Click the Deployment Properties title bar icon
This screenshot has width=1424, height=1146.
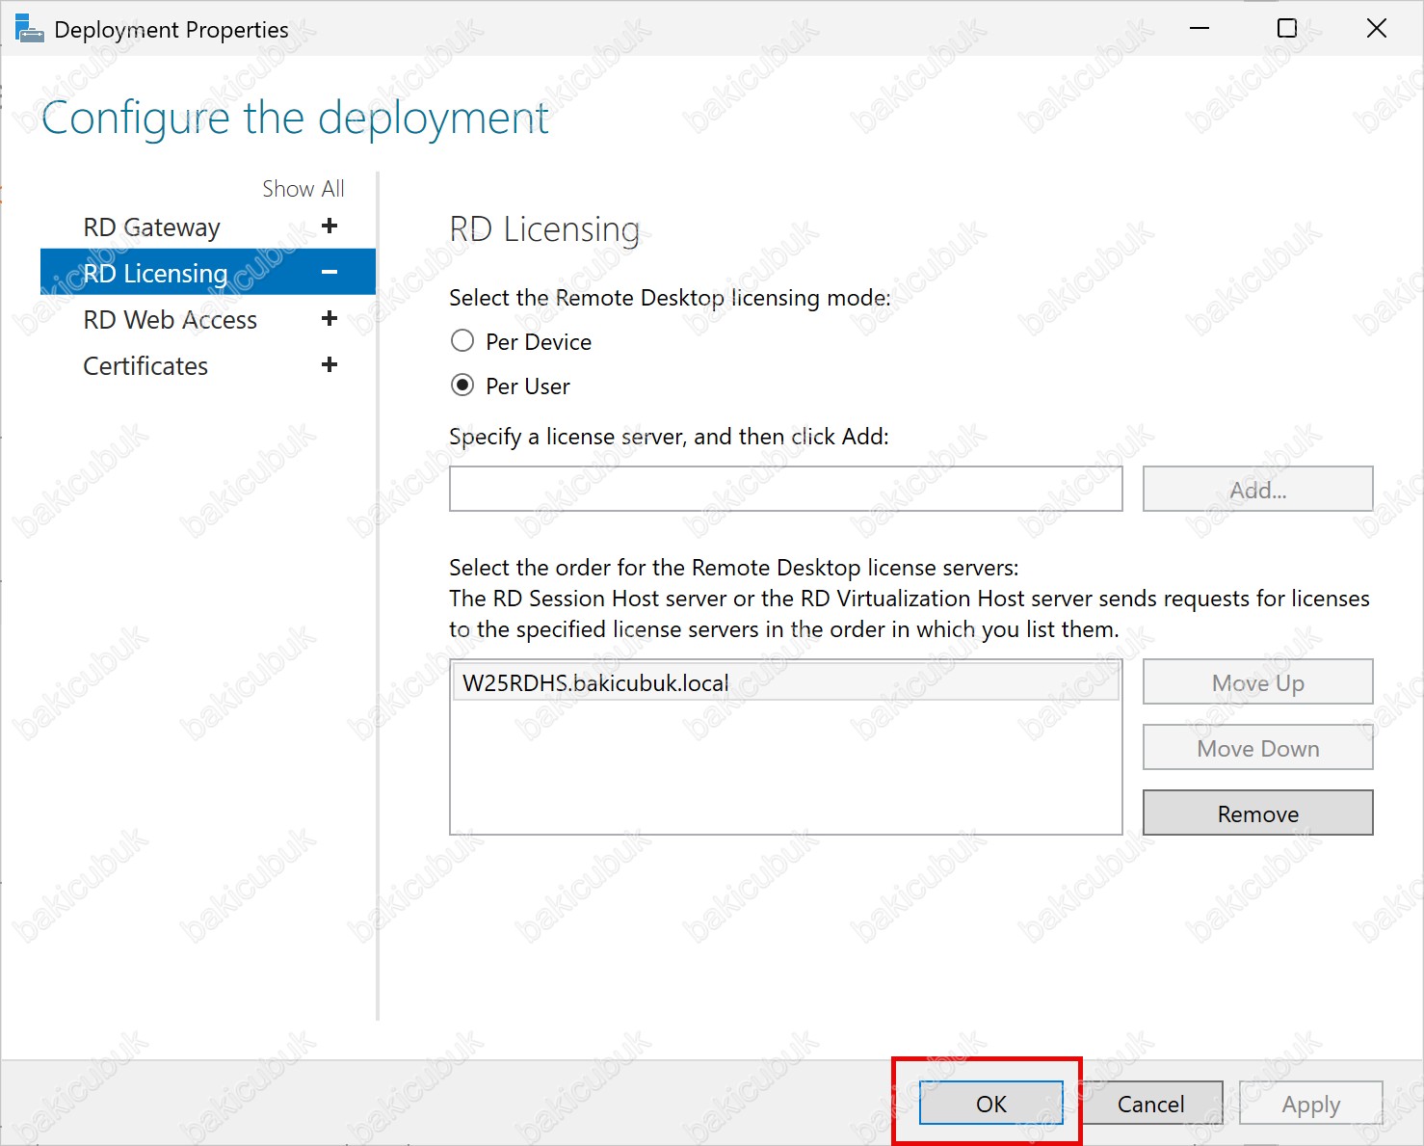coord(29,29)
